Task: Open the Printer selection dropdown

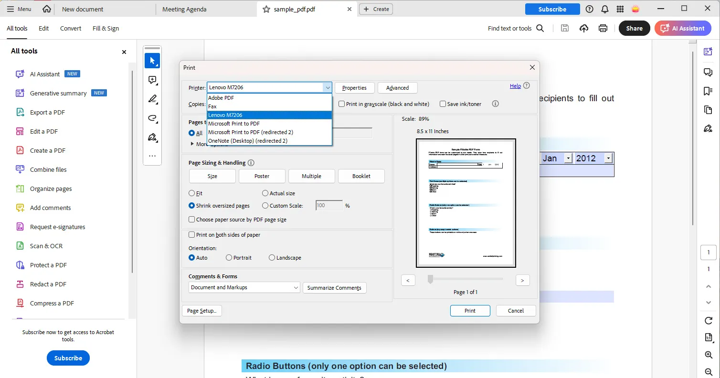Action: click(x=328, y=87)
